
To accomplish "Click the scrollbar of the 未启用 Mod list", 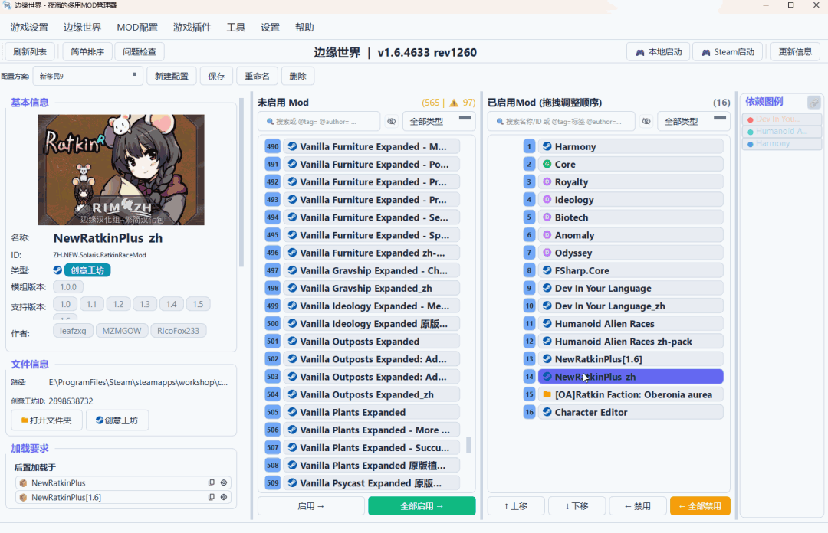I will pyautogui.click(x=468, y=445).
